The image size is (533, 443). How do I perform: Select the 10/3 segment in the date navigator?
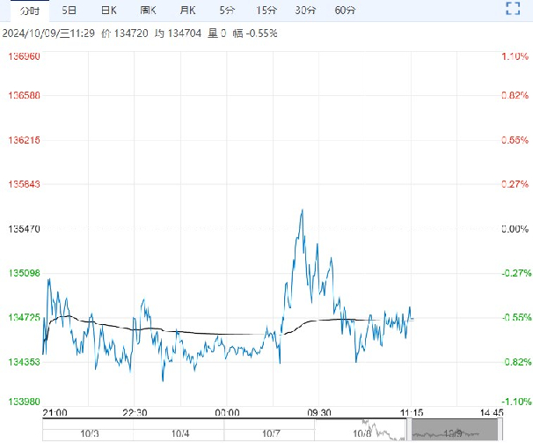[x=90, y=433]
